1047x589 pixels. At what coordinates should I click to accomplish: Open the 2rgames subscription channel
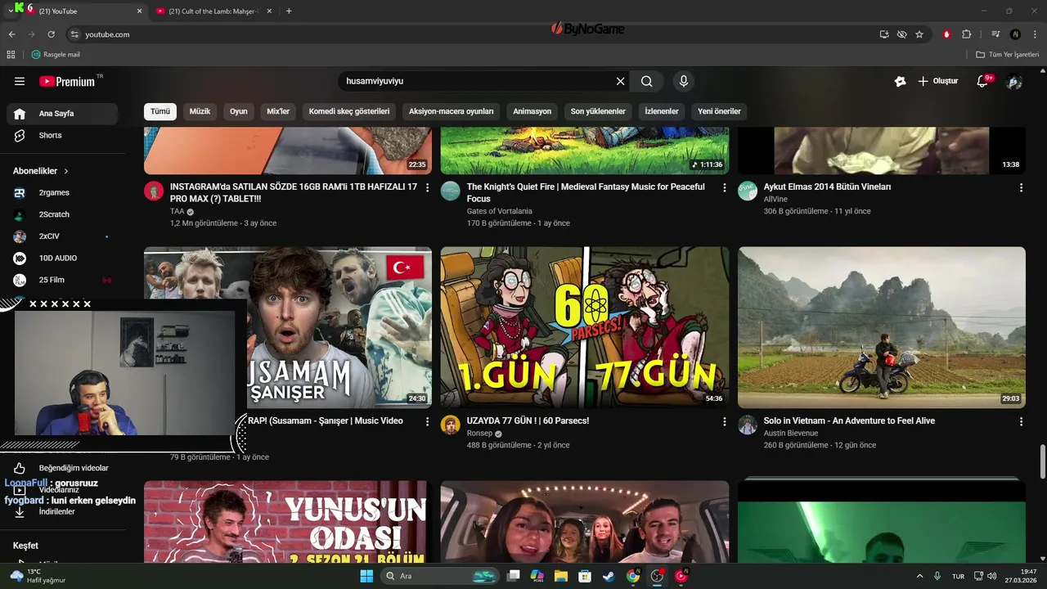(62, 192)
